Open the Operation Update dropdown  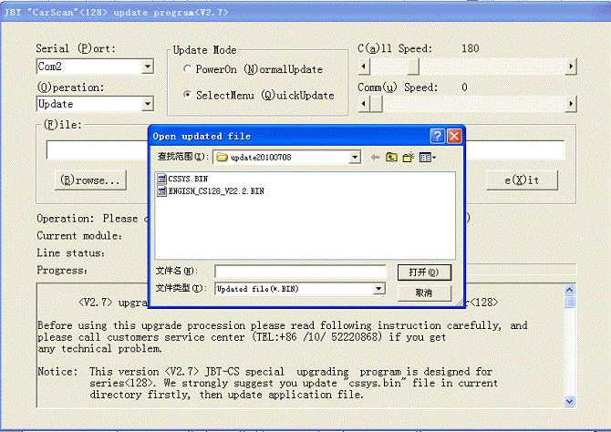(x=148, y=104)
